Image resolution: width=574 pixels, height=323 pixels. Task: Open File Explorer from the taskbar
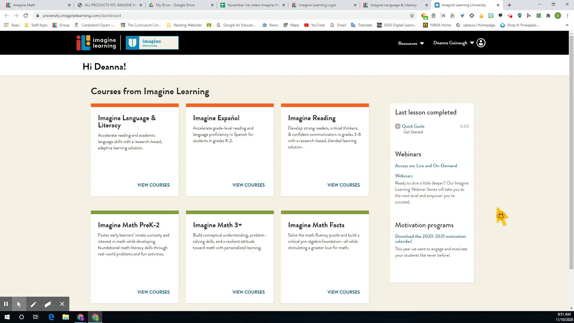(x=65, y=317)
